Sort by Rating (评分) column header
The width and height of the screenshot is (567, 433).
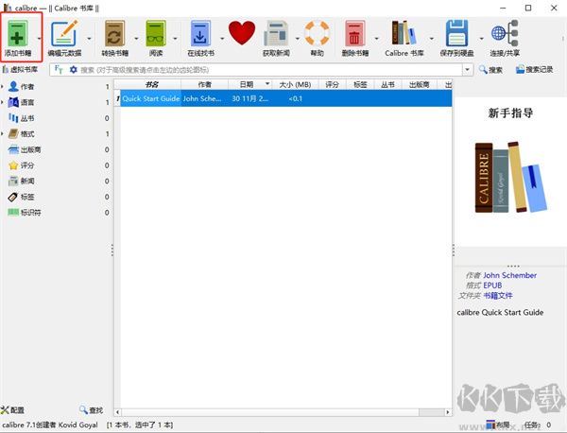point(332,84)
